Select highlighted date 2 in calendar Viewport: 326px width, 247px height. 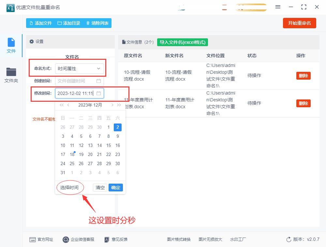(118, 127)
